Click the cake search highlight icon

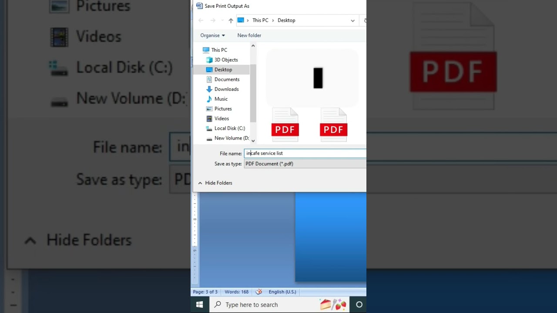point(333,304)
